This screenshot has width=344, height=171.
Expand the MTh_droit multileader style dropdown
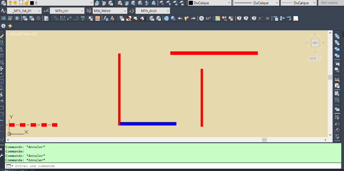(x=168, y=11)
